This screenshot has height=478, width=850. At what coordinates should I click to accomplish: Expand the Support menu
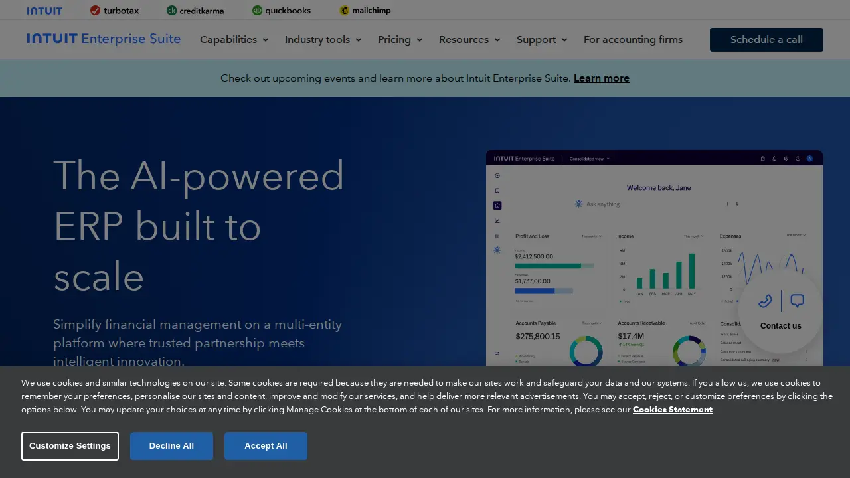coord(542,40)
